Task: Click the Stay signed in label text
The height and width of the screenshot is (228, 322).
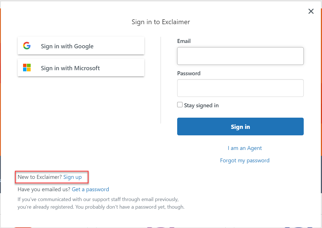Action: tap(201, 106)
